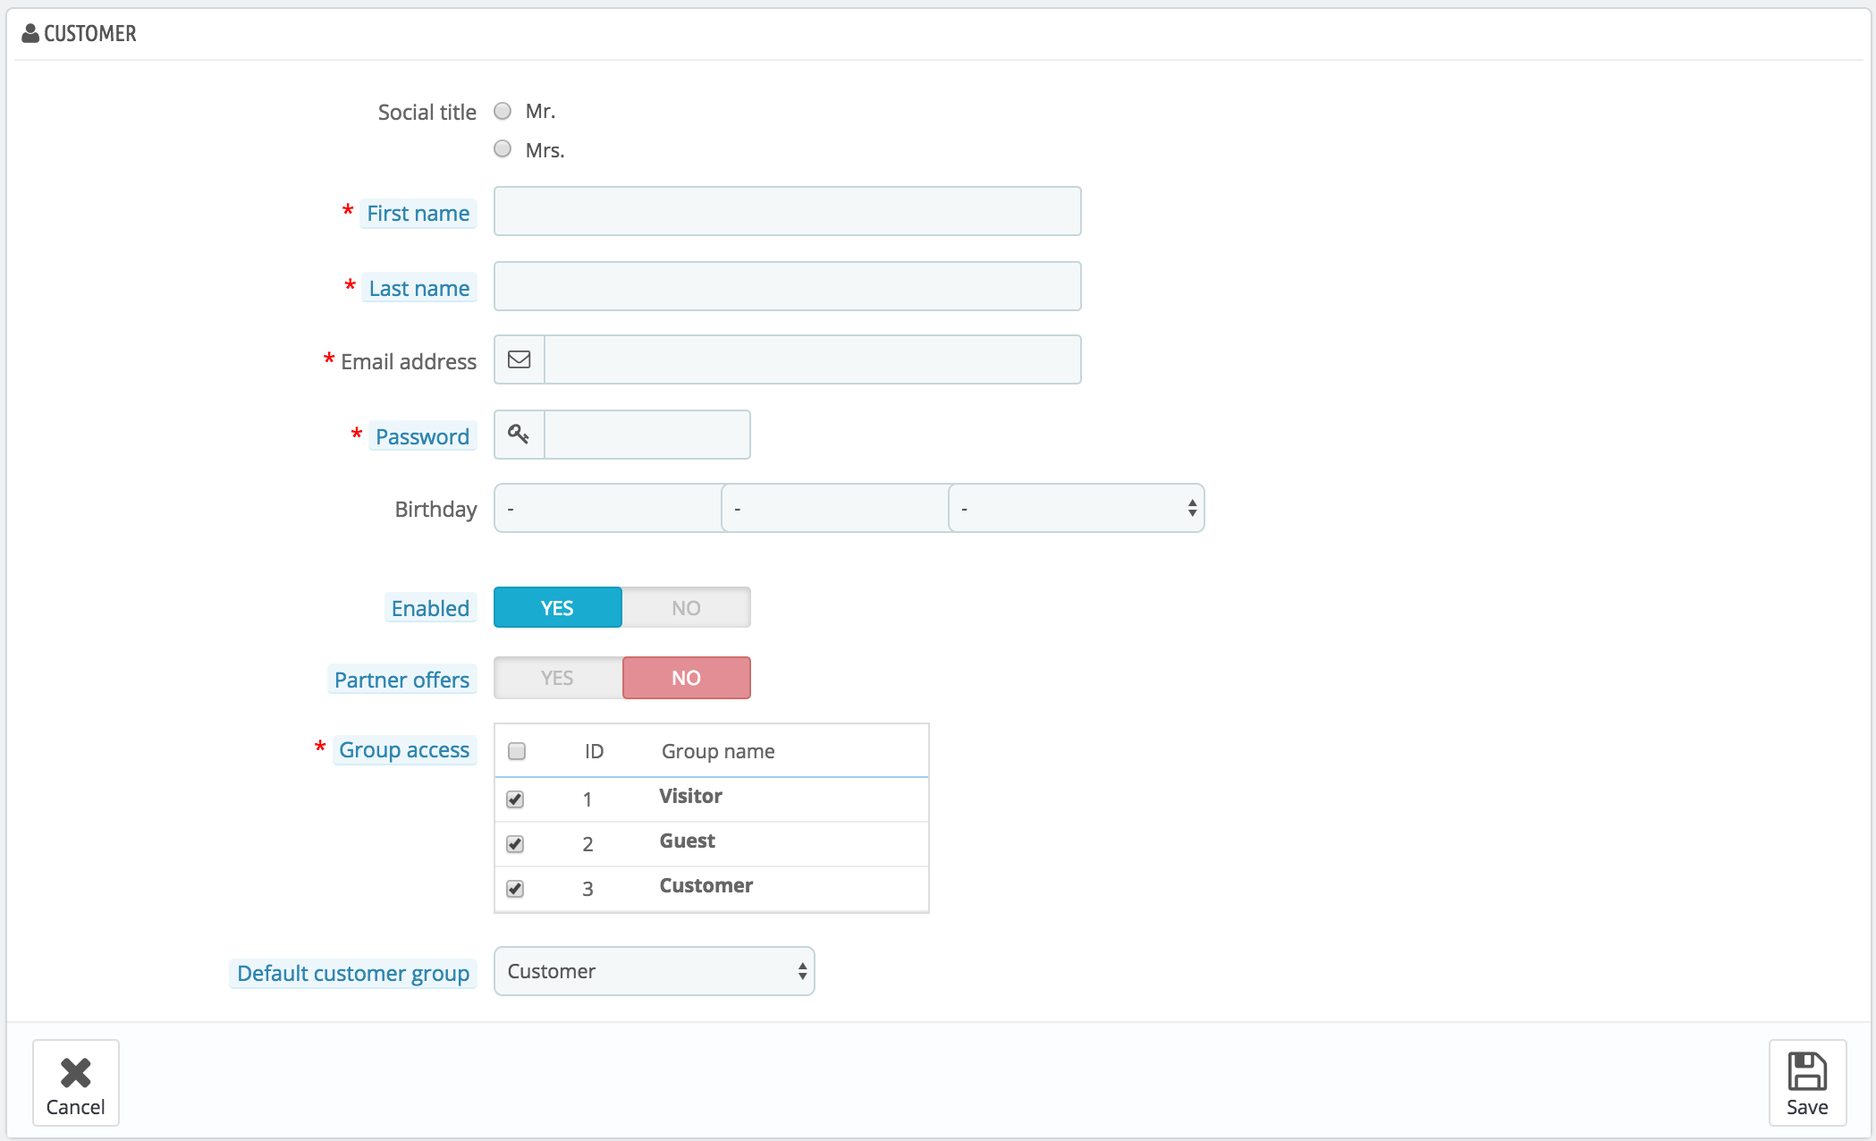Viewport: 1876px width, 1141px height.
Task: Open the Default customer group dropdown
Action: coord(655,971)
